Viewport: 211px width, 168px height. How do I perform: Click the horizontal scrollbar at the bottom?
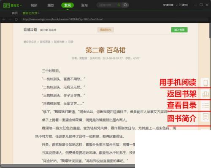[68, 166]
